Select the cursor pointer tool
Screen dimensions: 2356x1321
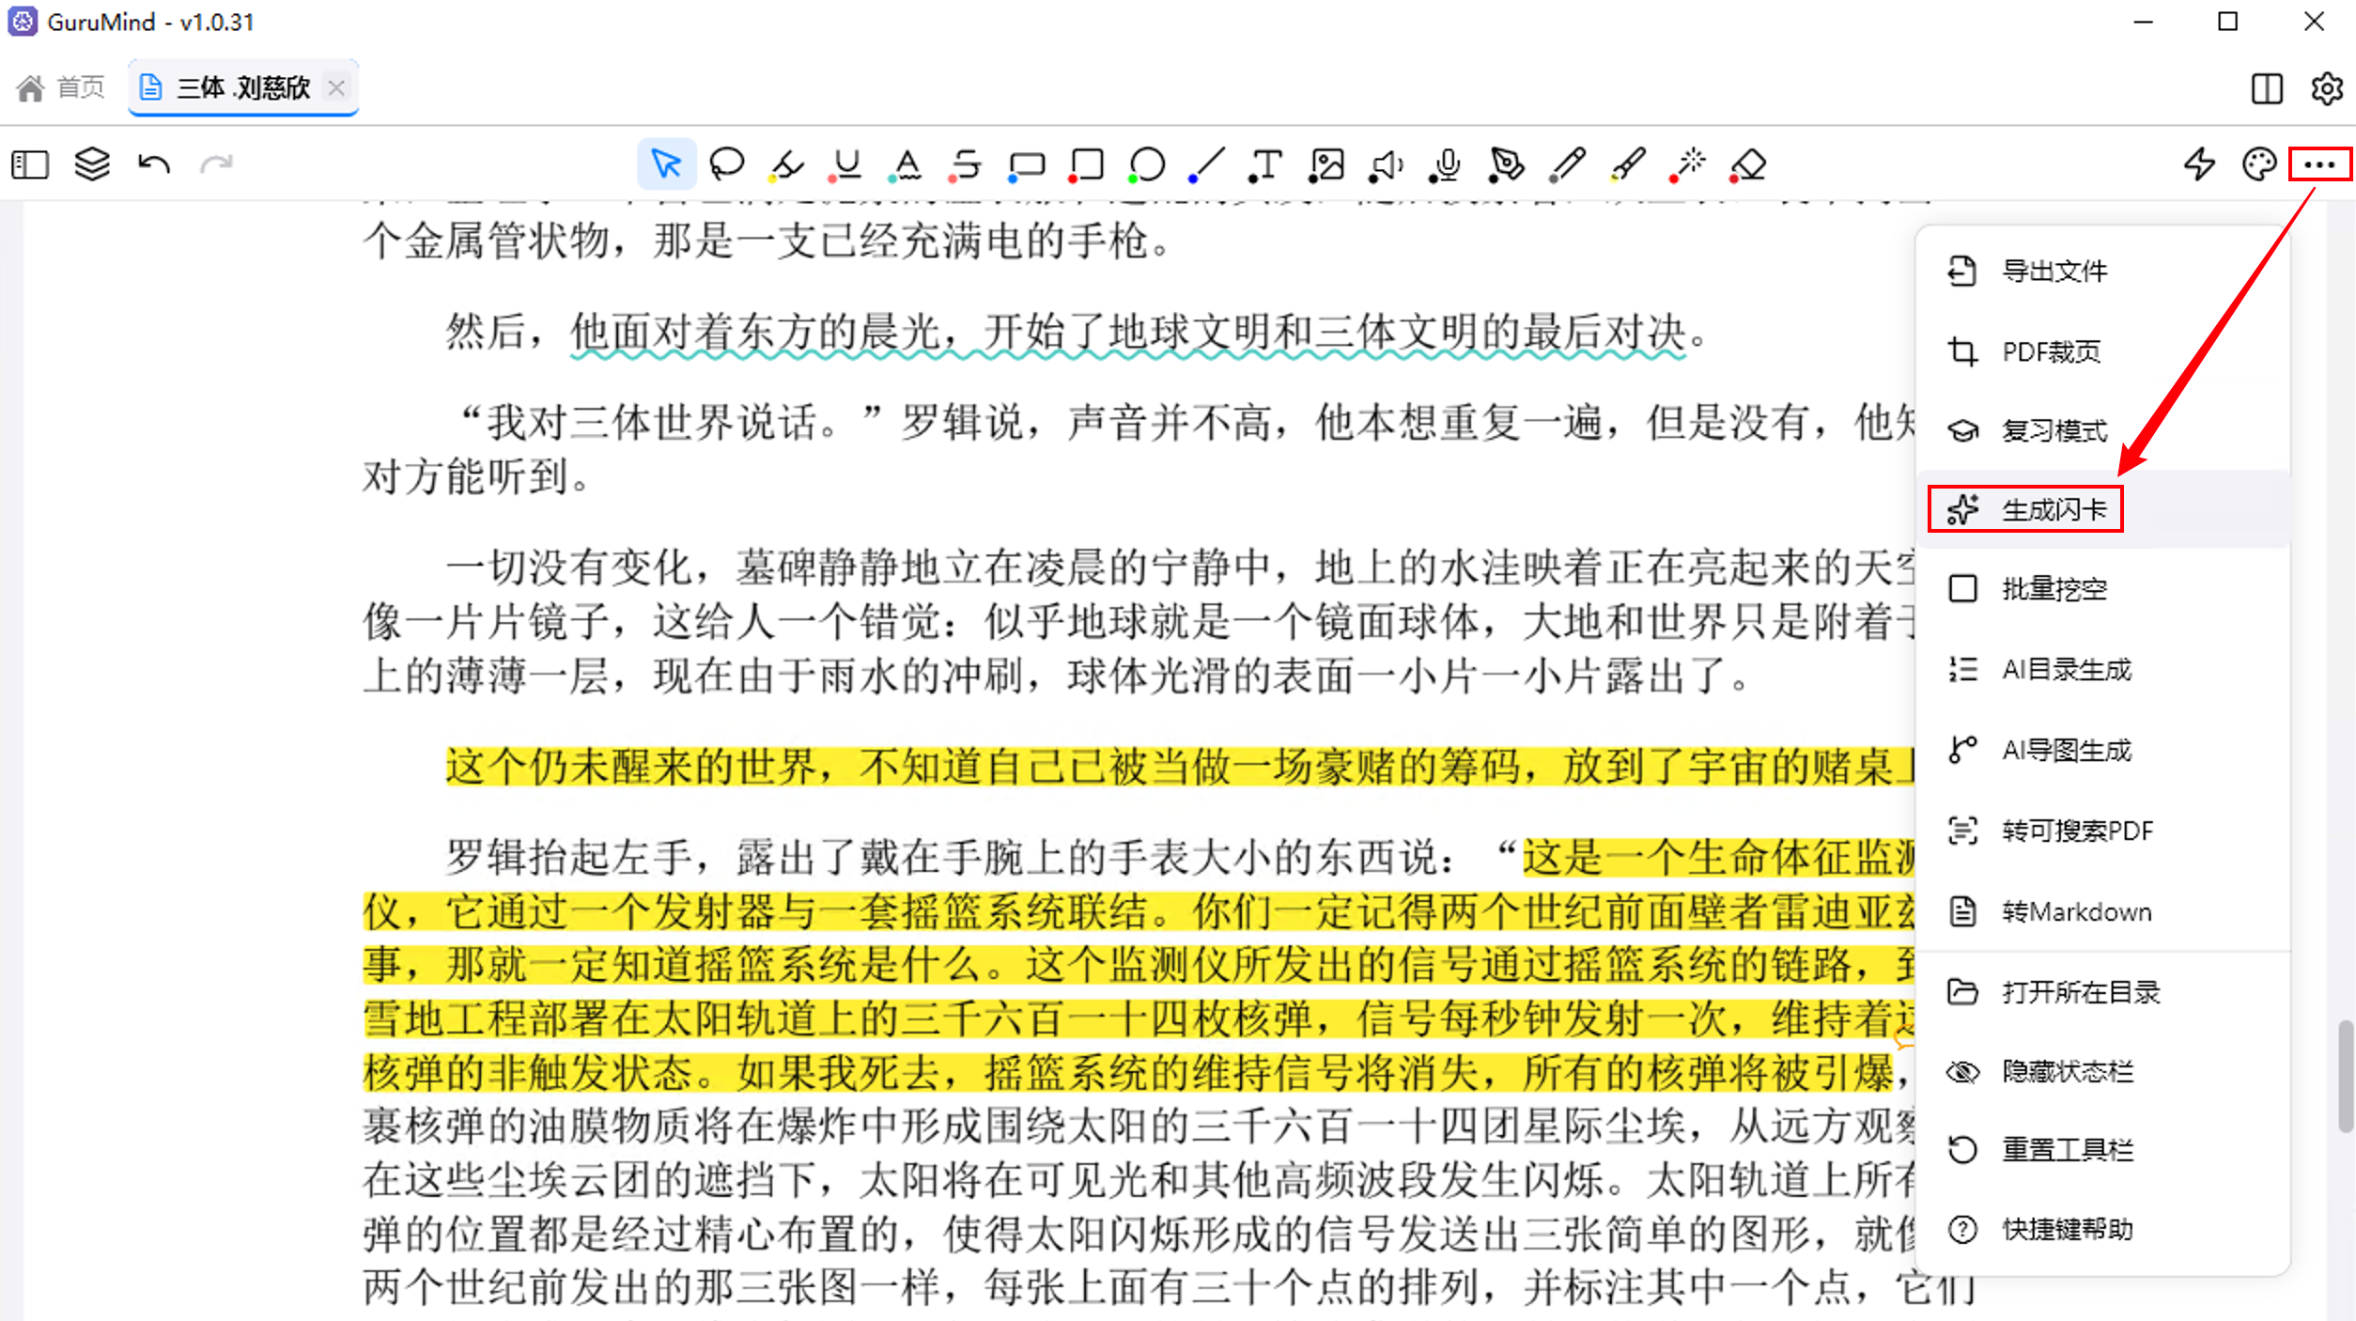(x=667, y=164)
